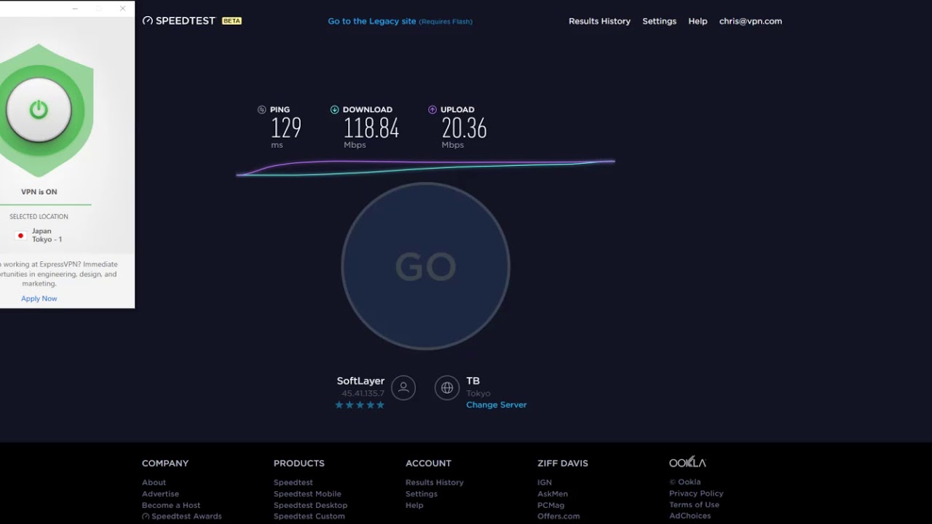
Task: Open the About footer link
Action: 154,483
